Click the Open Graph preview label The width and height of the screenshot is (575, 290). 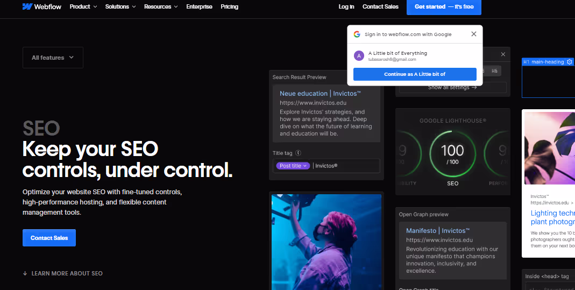(x=423, y=215)
